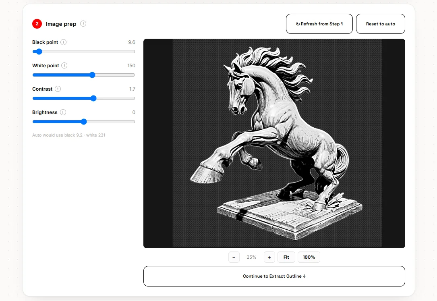Click the Fit zoom button
This screenshot has height=301, width=437.
[x=286, y=257]
